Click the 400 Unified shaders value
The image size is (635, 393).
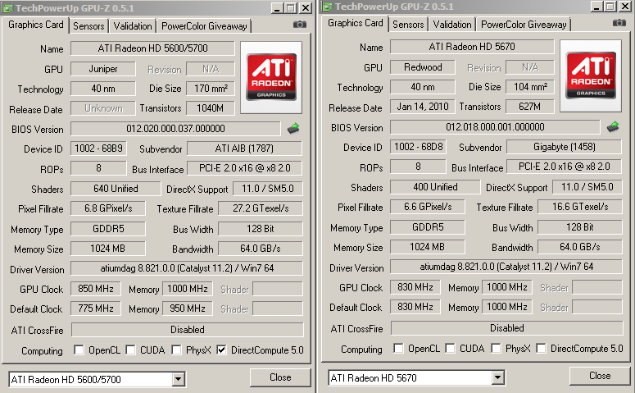coord(435,187)
